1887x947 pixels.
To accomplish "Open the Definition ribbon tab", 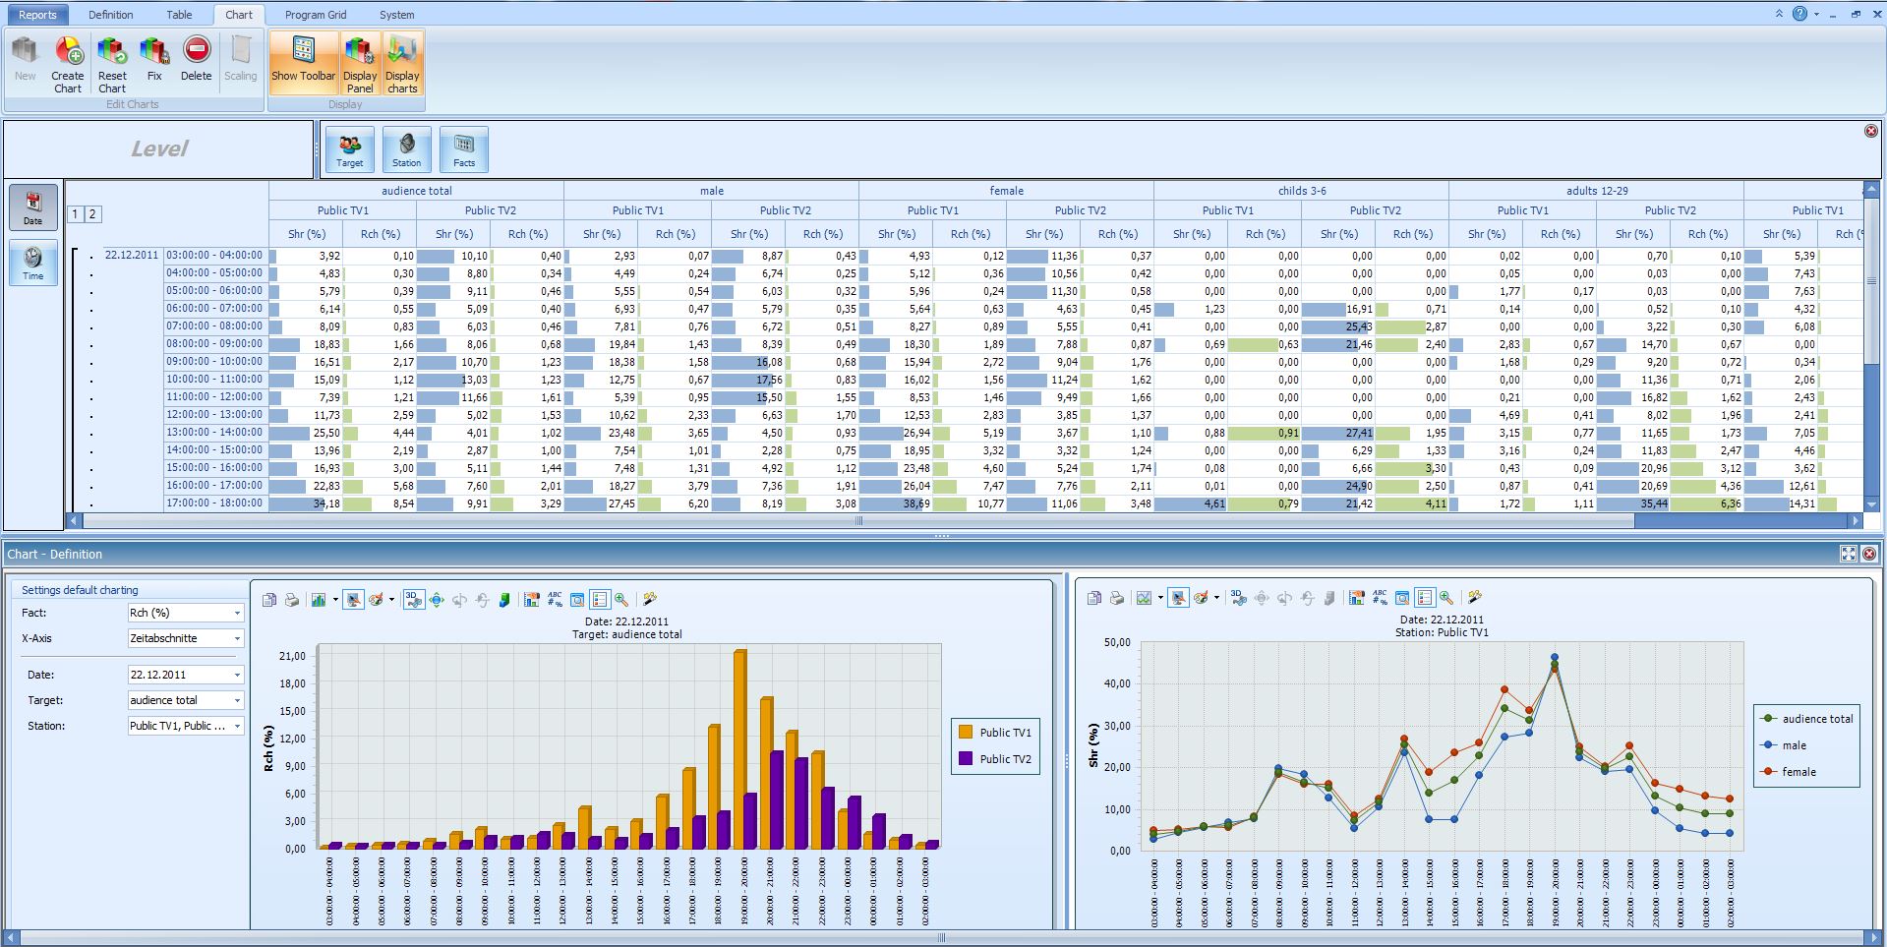I will point(110,15).
